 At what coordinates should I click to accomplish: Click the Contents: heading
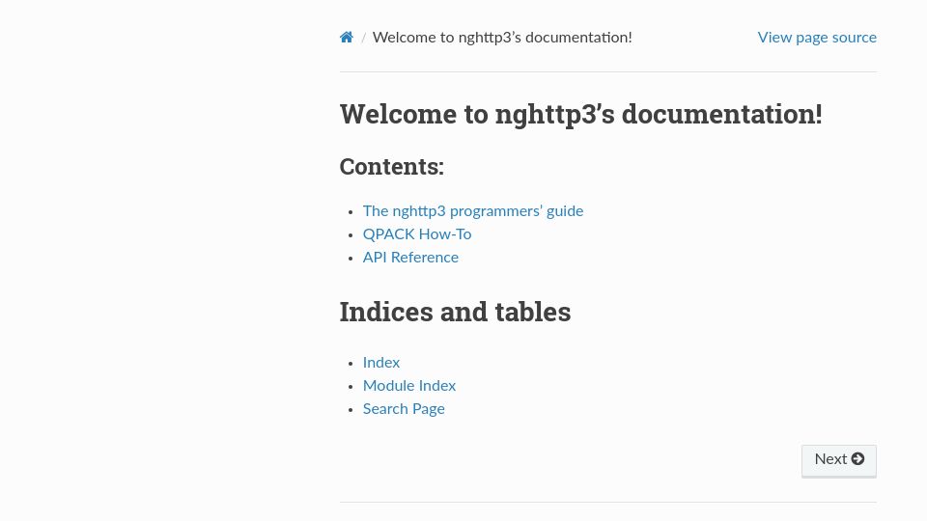[391, 167]
